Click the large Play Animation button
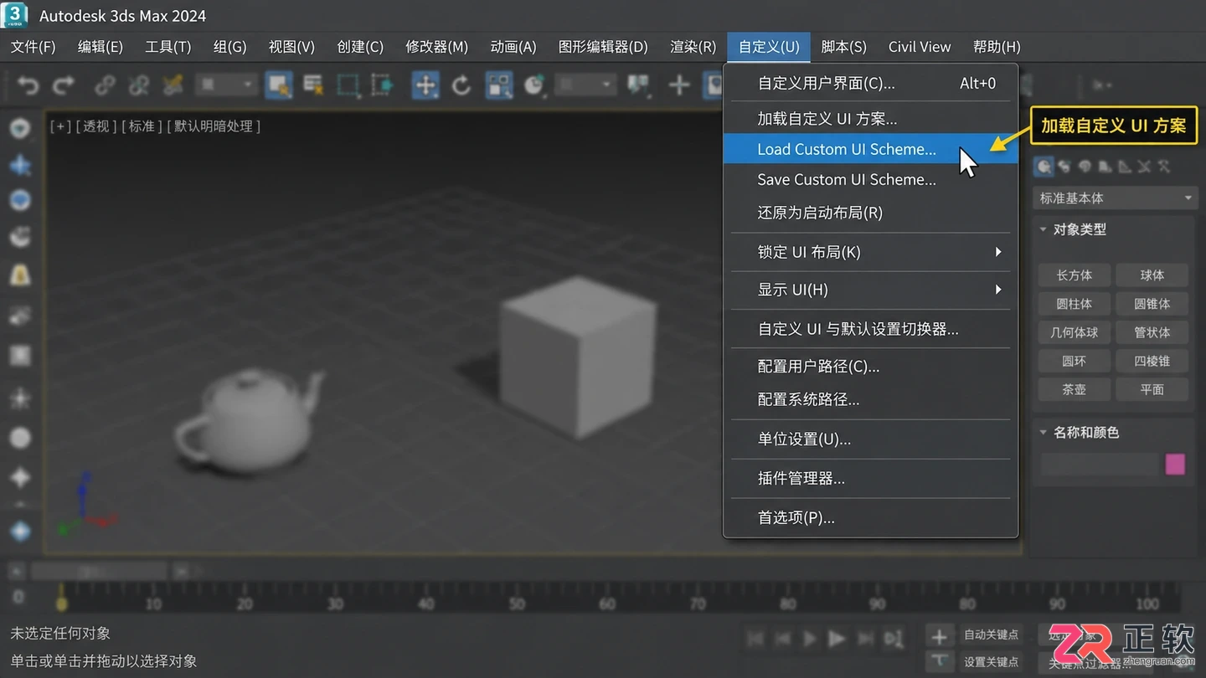The image size is (1206, 678). [x=837, y=639]
